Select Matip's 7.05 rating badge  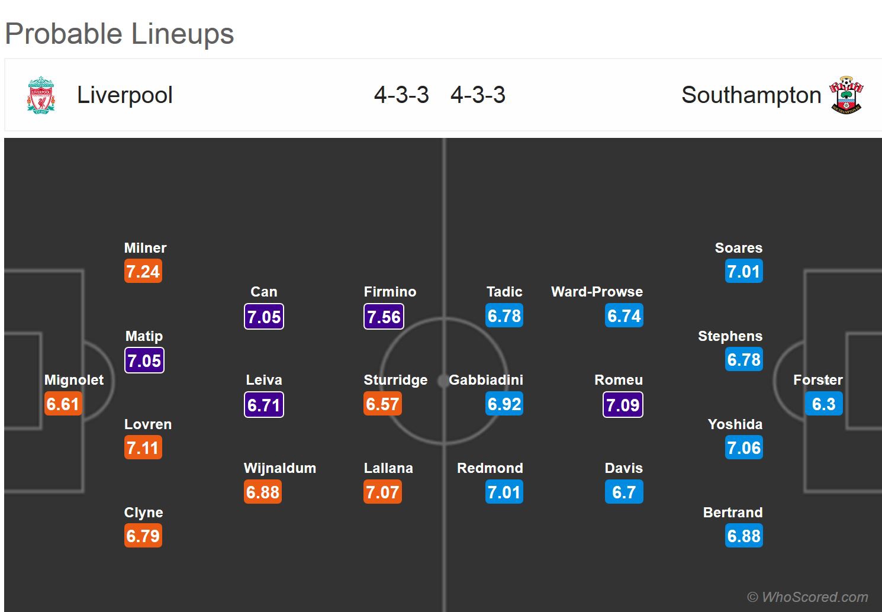click(x=144, y=360)
